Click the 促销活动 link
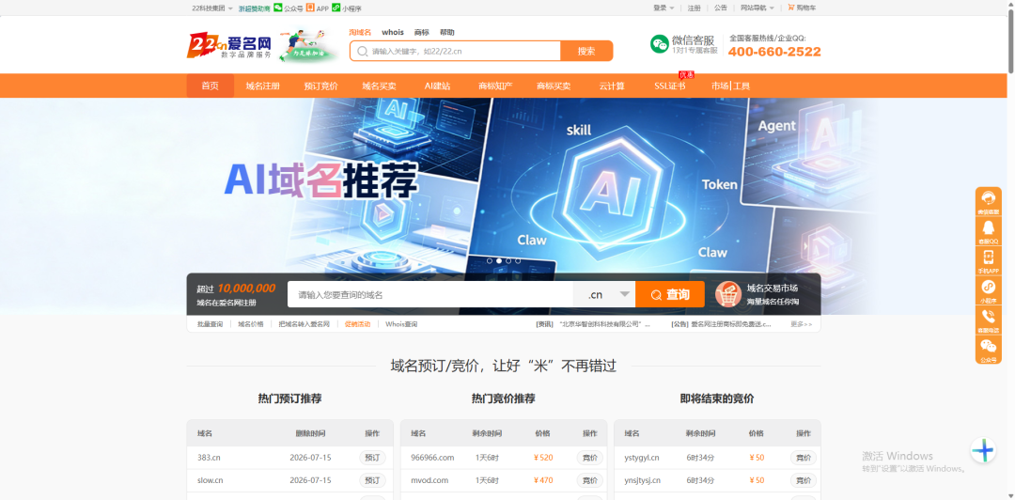The width and height of the screenshot is (1015, 500). pos(357,324)
